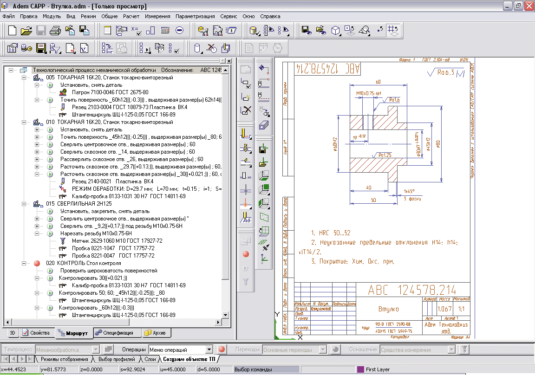This screenshot has width=535, height=375.
Task: Toggle the layer visibility eye icon
Action: pos(268,31)
